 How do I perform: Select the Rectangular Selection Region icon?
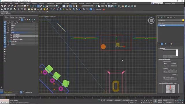32,6
